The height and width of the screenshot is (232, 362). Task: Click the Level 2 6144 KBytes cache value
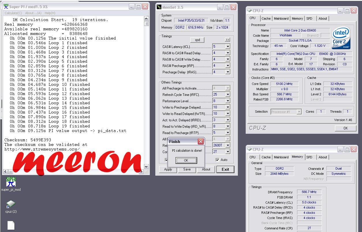337,94
